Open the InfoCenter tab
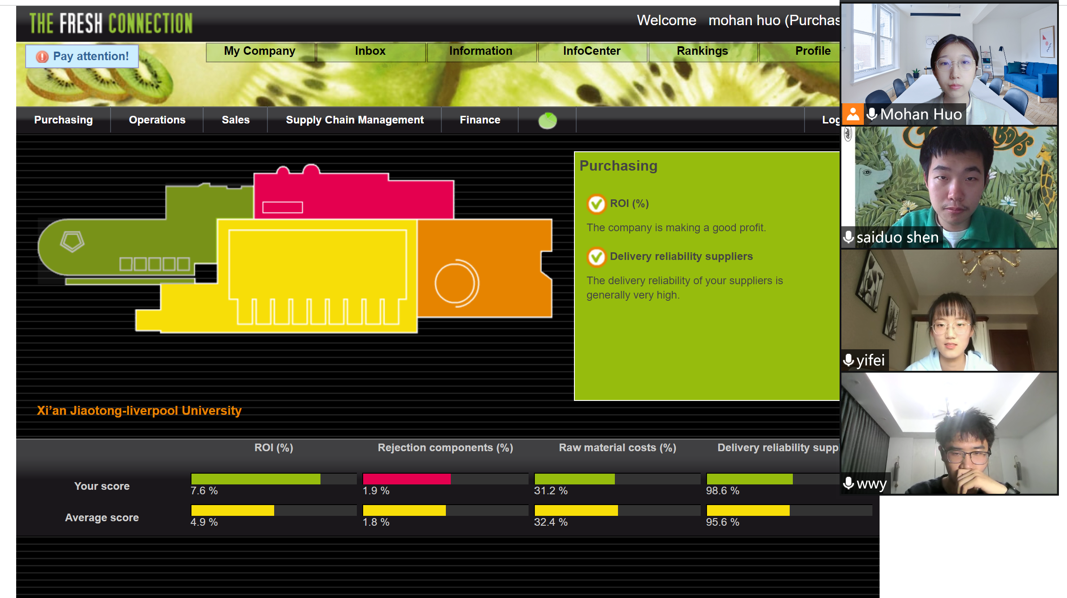Viewport: 1067px width, 598px height. [x=591, y=51]
